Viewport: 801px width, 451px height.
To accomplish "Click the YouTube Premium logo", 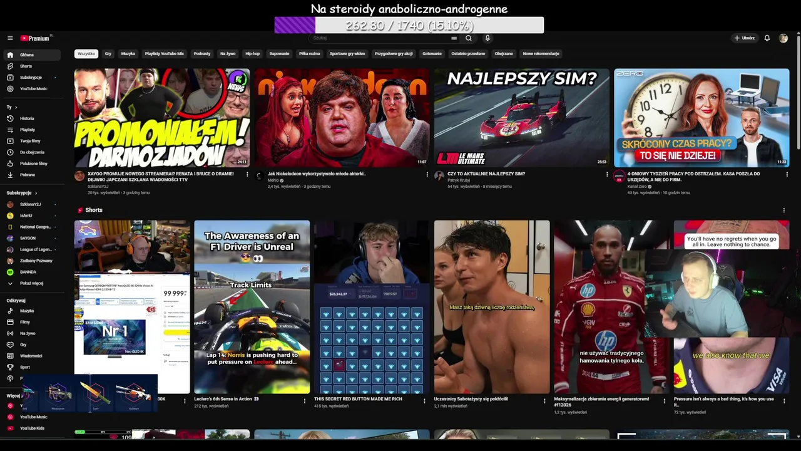I will pos(35,38).
